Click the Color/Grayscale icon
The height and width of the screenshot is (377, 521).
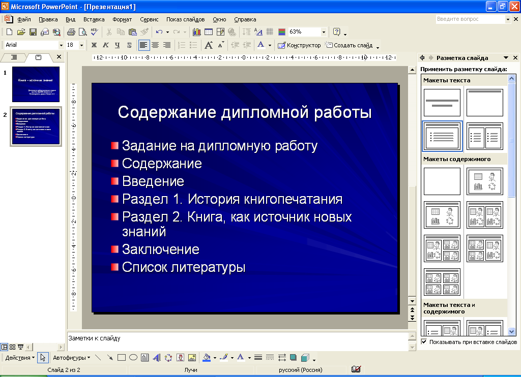[x=282, y=32]
